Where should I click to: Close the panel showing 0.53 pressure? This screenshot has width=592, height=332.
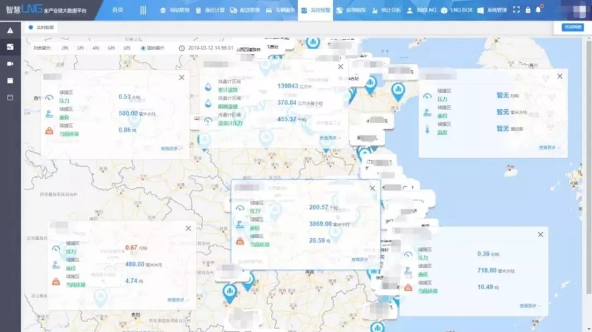(x=182, y=77)
